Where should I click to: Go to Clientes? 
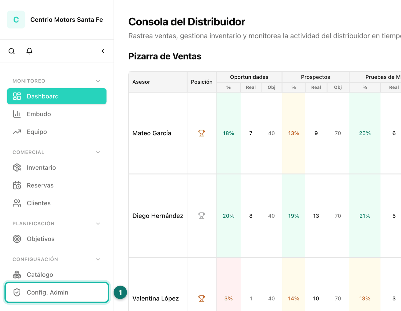pos(57,203)
